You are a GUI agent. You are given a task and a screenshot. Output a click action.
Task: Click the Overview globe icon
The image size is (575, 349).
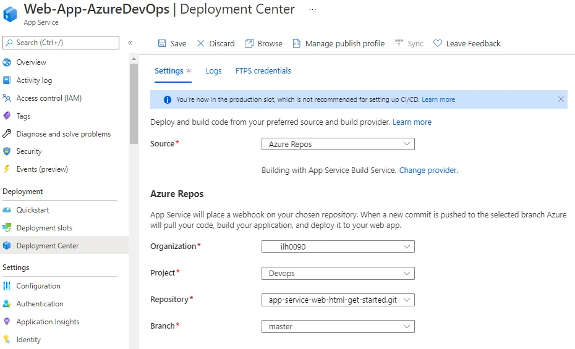tap(7, 62)
